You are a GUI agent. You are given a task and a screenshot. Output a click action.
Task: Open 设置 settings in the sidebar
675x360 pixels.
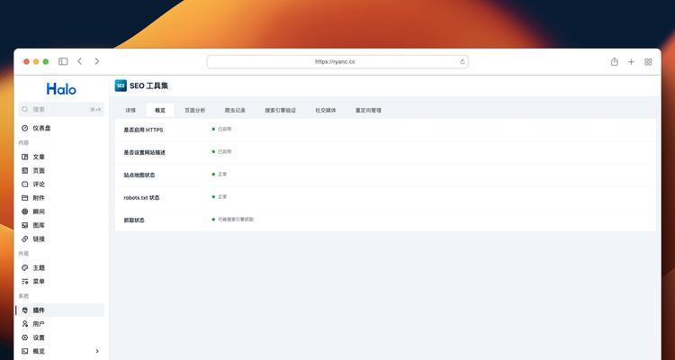coord(61,337)
